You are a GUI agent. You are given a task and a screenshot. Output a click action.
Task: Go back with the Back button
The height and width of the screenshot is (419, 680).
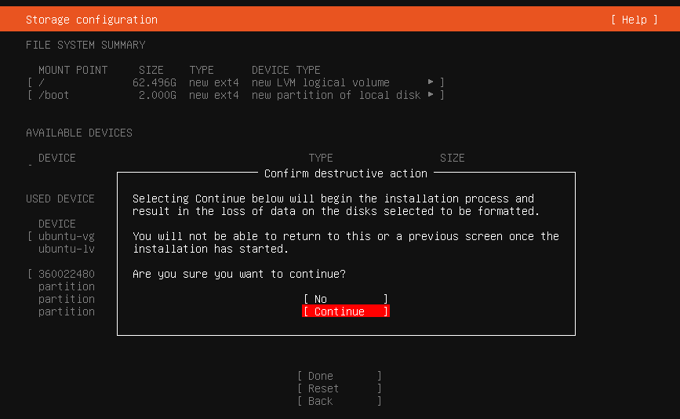(x=339, y=401)
